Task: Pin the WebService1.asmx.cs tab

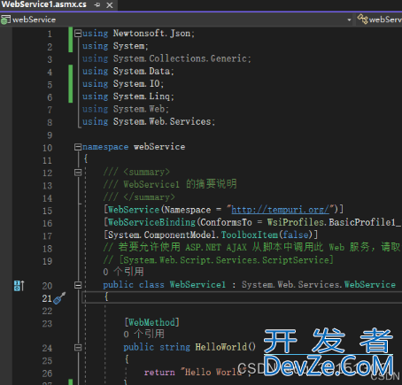Action: point(97,4)
